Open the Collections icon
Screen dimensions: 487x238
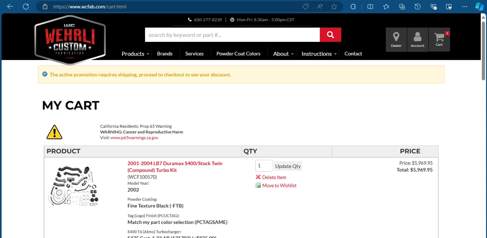pyautogui.click(x=402, y=6)
